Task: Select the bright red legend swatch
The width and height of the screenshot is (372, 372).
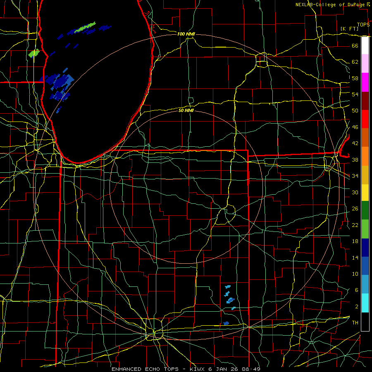Action: pyautogui.click(x=365, y=119)
